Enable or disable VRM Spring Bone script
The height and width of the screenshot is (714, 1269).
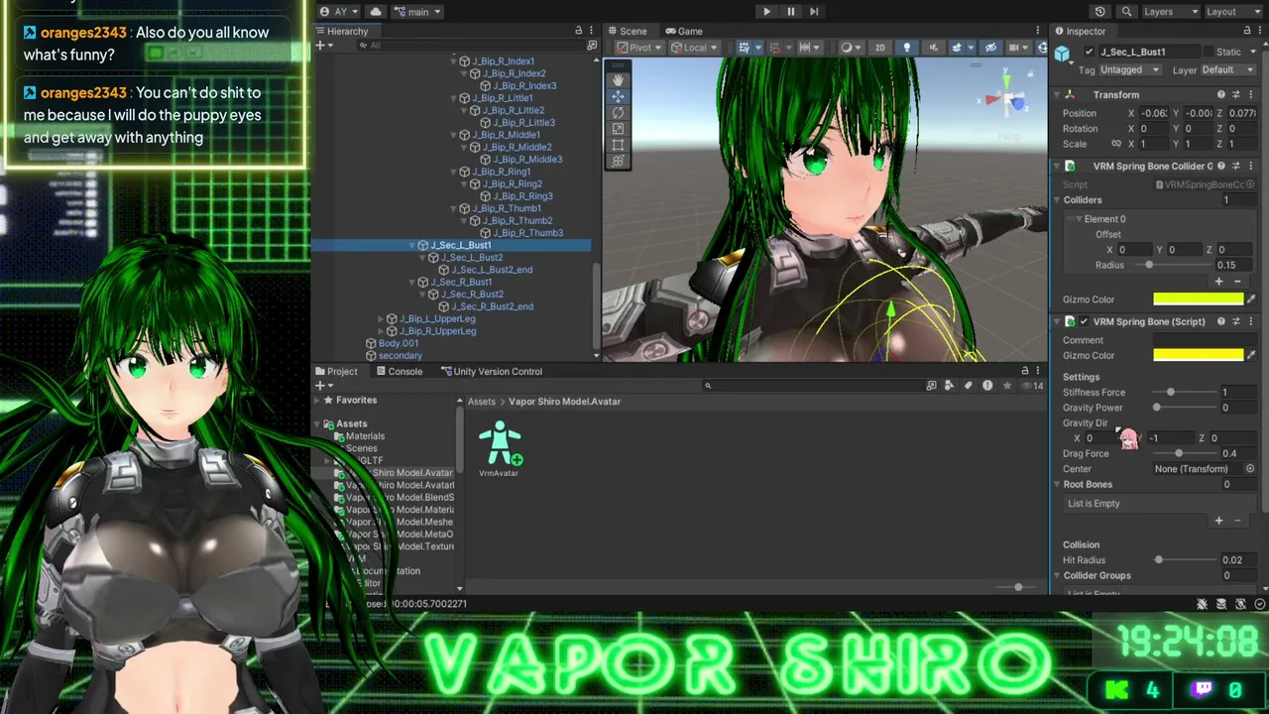[x=1084, y=321]
